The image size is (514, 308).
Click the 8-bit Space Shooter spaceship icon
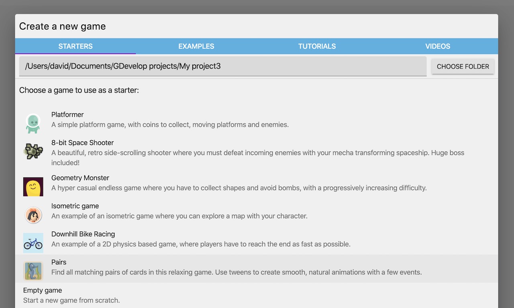(x=33, y=151)
